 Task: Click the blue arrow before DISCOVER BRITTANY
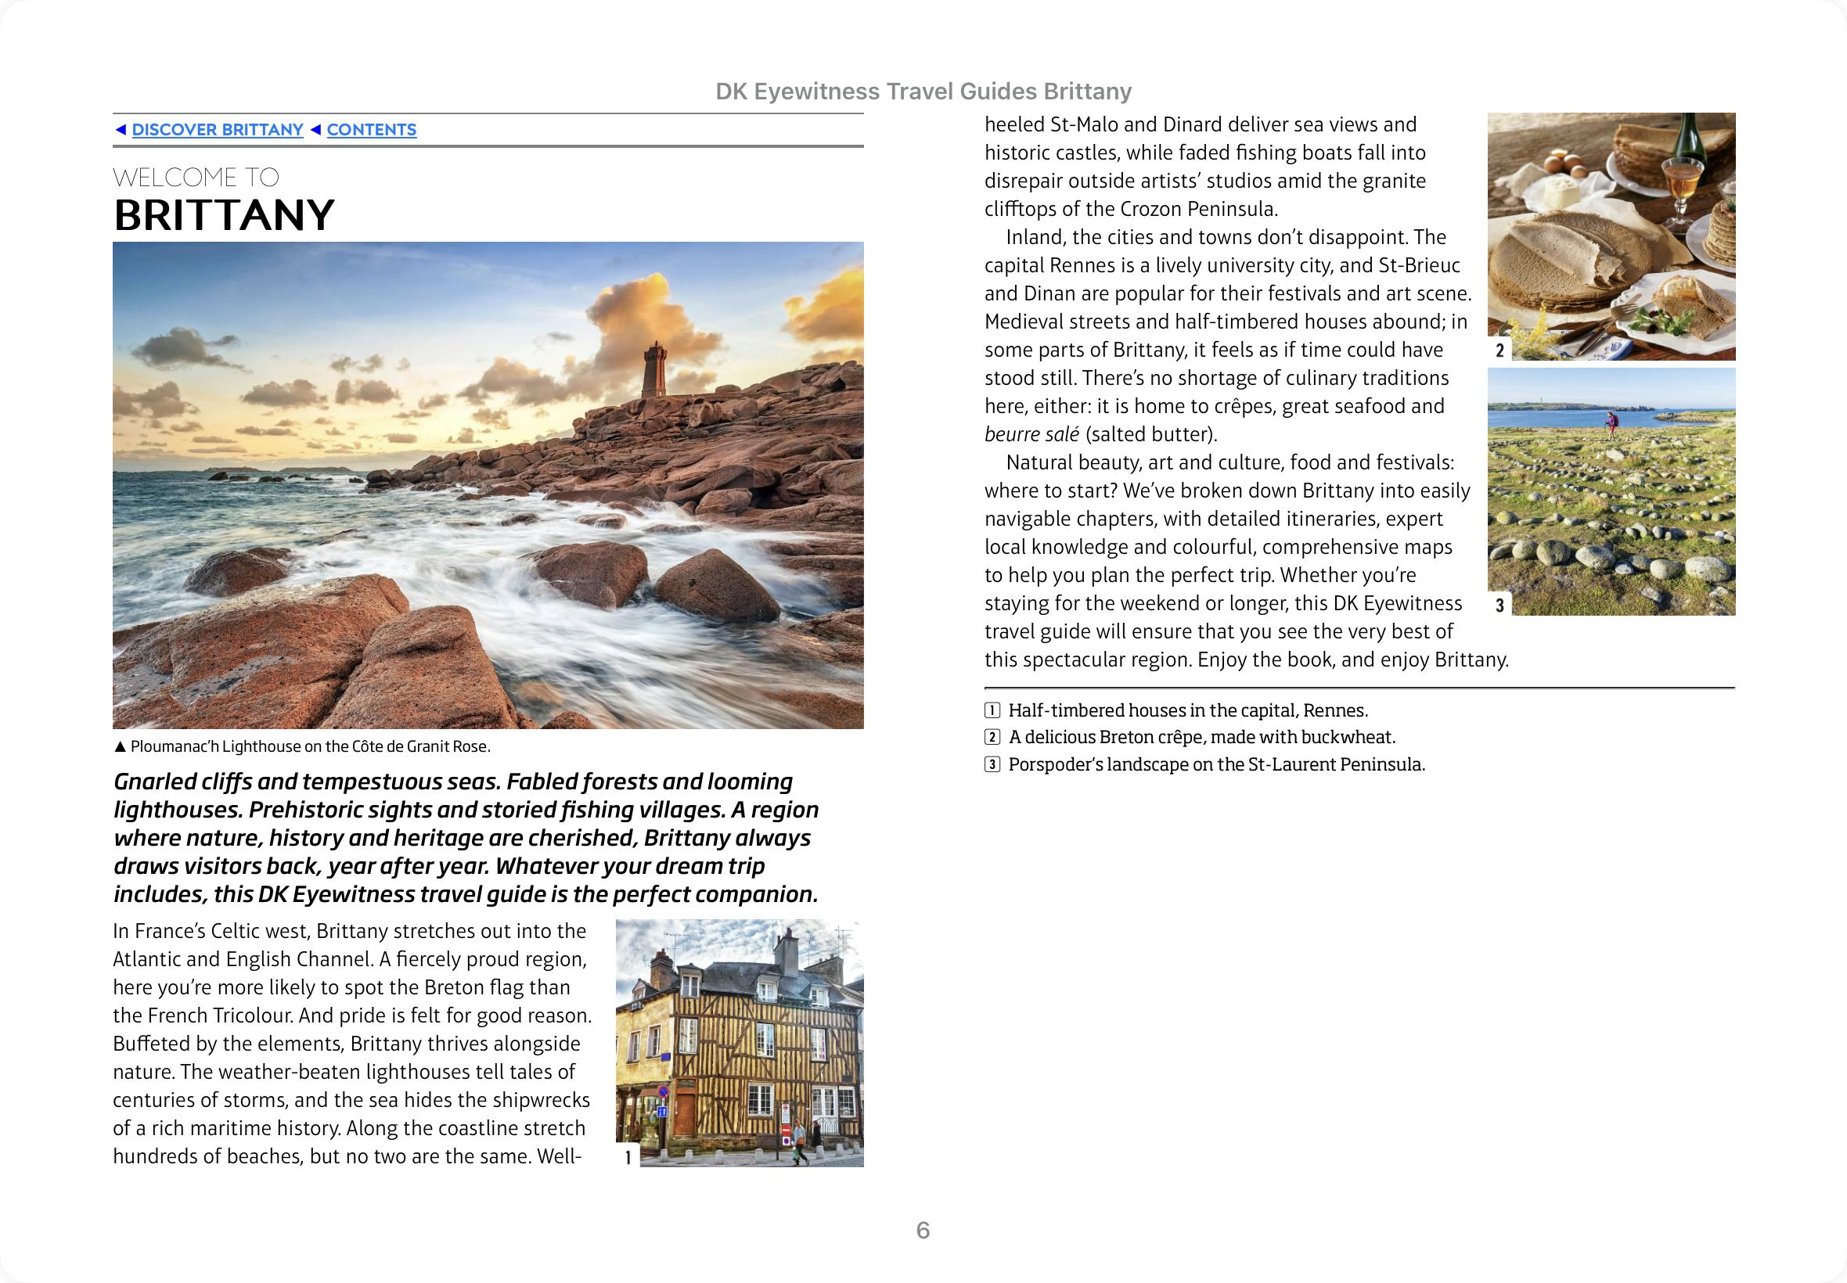(x=121, y=129)
